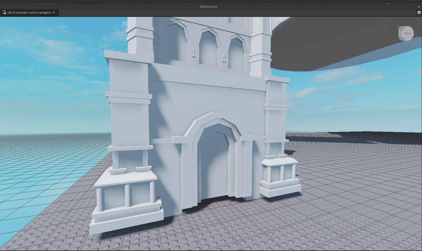Click the green Y axis label on the gizmo

(398, 27)
